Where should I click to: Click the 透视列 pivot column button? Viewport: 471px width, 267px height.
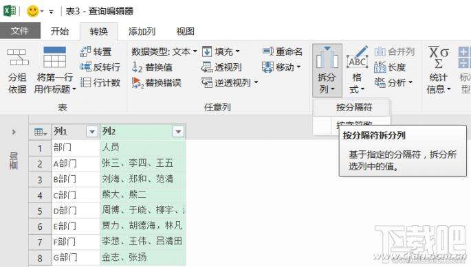(x=221, y=67)
